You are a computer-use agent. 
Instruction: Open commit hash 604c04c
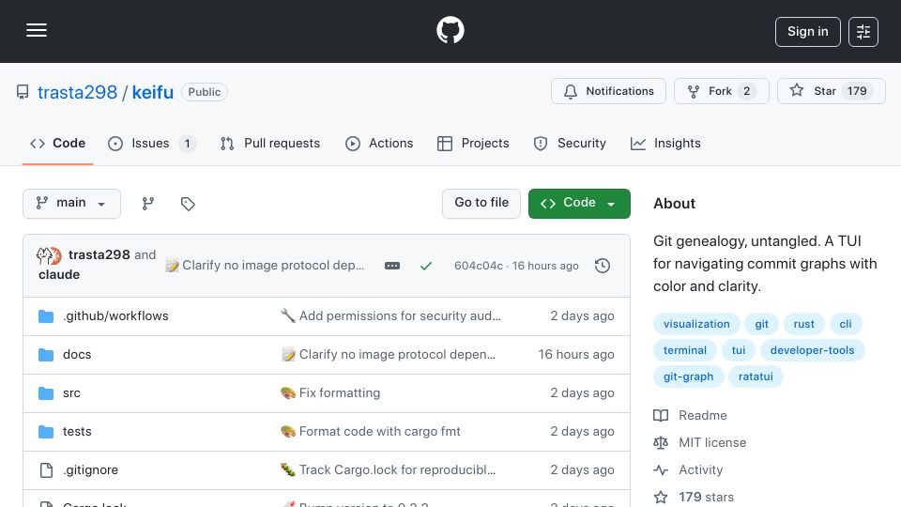click(x=478, y=266)
